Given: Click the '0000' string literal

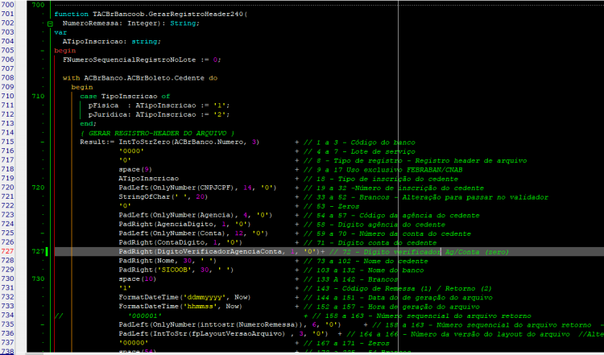Looking at the screenshot, I should (x=131, y=151).
